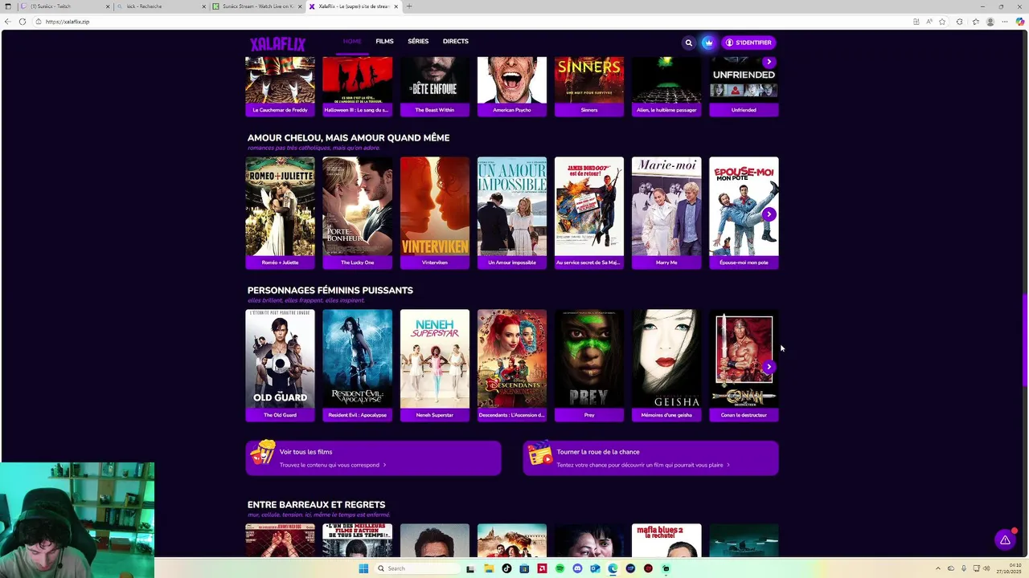Click the XalaFlix logo
Screen dimensions: 1029x578
[277, 44]
